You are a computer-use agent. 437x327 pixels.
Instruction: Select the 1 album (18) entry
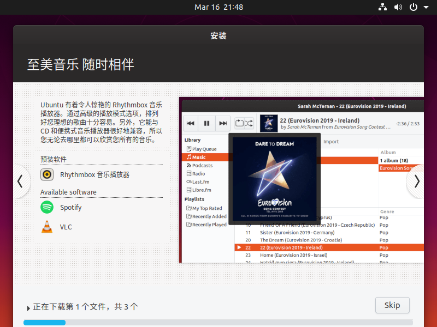click(394, 160)
